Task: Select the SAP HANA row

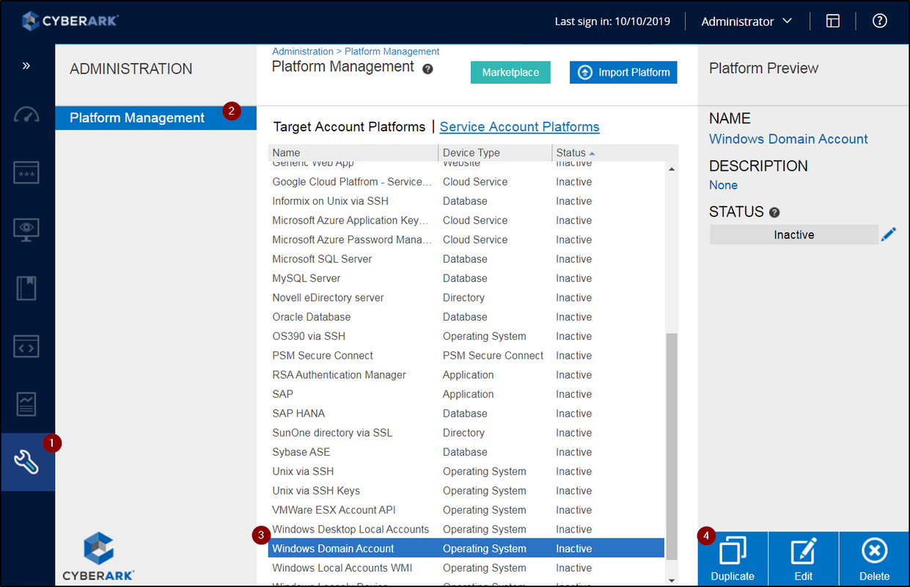Action: 466,414
